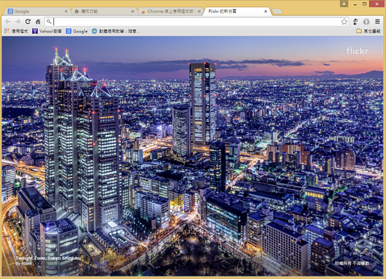The height and width of the screenshot is (279, 386).
Task: Open the Yahoo! bookmark
Action: click(47, 31)
